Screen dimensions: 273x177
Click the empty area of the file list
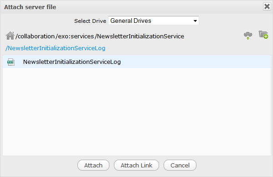pyautogui.click(x=137, y=111)
